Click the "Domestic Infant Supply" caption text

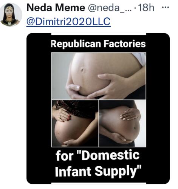[98, 163]
